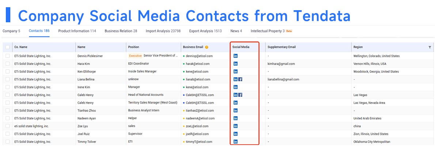Click Business Email info help icon
435x149 pixels.
click(207, 47)
